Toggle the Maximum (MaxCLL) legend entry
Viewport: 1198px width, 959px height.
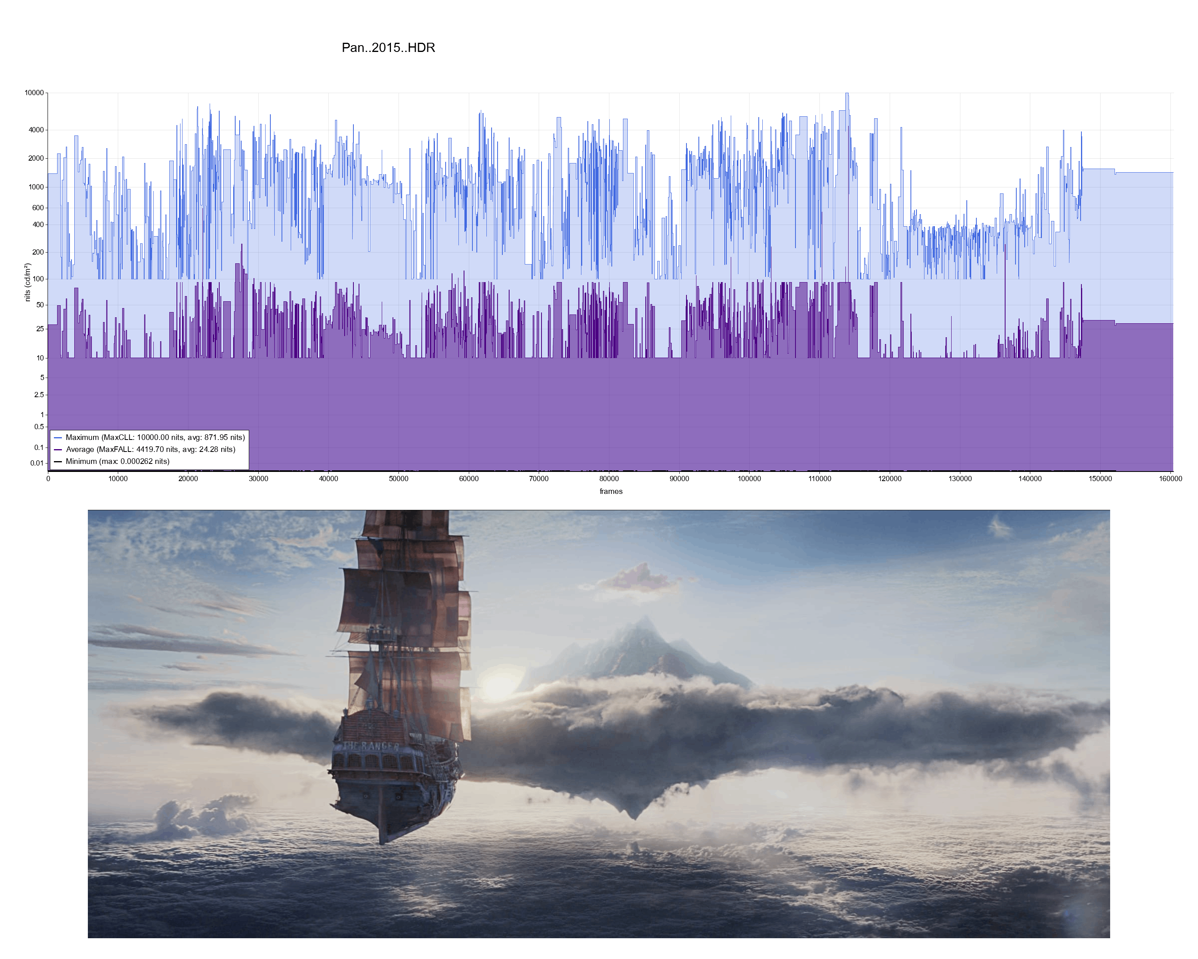click(x=149, y=438)
